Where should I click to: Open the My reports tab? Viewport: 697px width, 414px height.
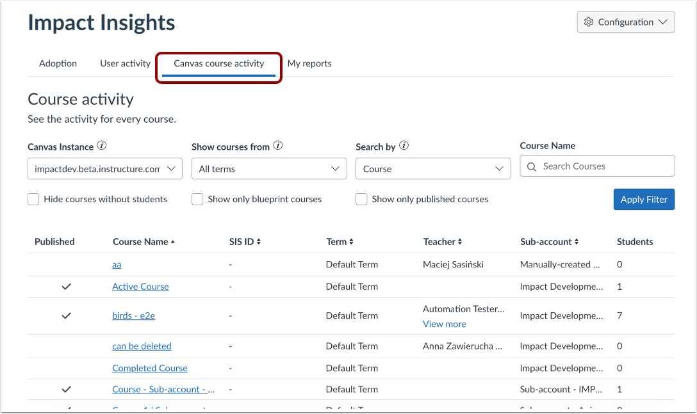point(309,63)
